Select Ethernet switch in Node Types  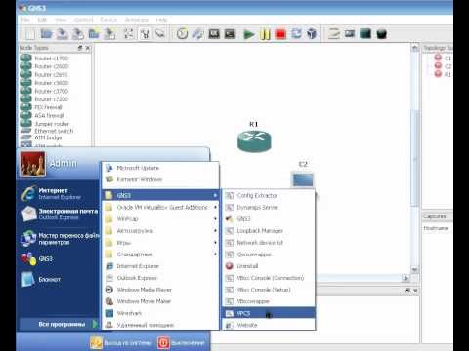(x=47, y=131)
